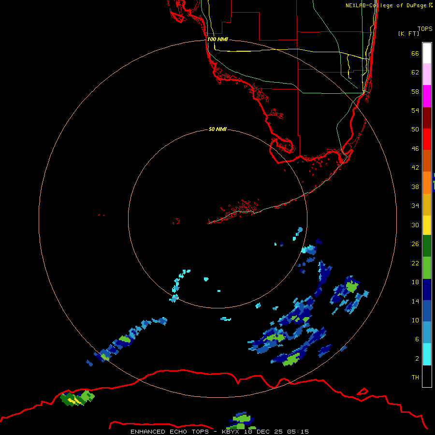Click the "10 DEC 25" date text
This screenshot has height=435, width=435.
pyautogui.click(x=263, y=432)
